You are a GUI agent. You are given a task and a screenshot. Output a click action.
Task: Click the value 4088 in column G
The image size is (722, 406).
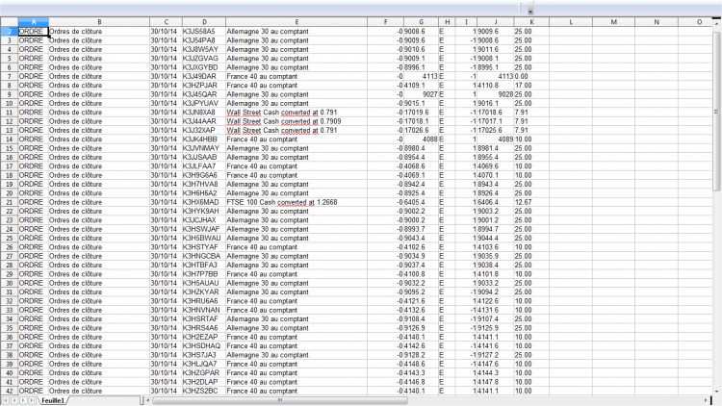[421, 139]
